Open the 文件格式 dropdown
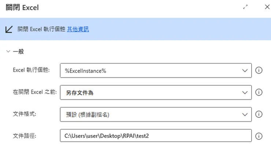271x151 pixels. click(156, 114)
